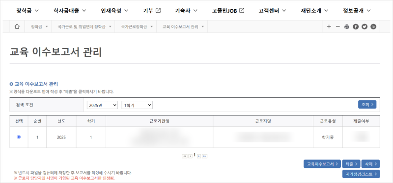Share on Twitter icon
The image size is (393, 183).
[365, 26]
